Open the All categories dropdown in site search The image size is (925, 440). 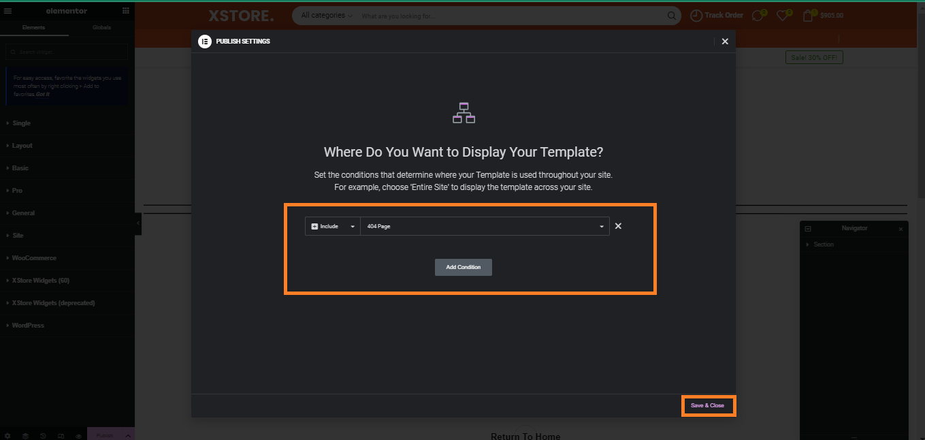(x=327, y=16)
